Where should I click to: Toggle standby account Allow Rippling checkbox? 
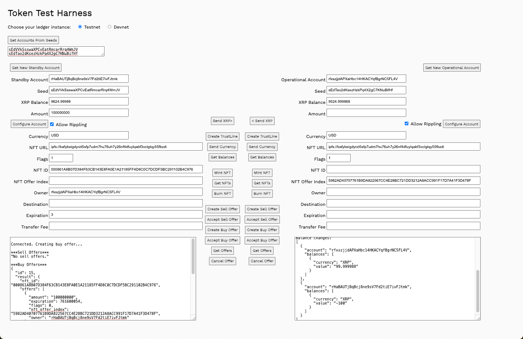tap(52, 124)
